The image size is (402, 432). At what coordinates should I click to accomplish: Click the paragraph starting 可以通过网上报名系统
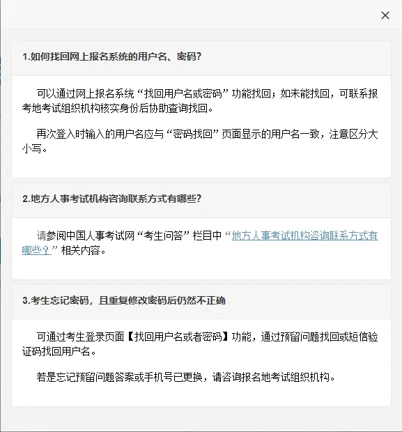(x=200, y=101)
